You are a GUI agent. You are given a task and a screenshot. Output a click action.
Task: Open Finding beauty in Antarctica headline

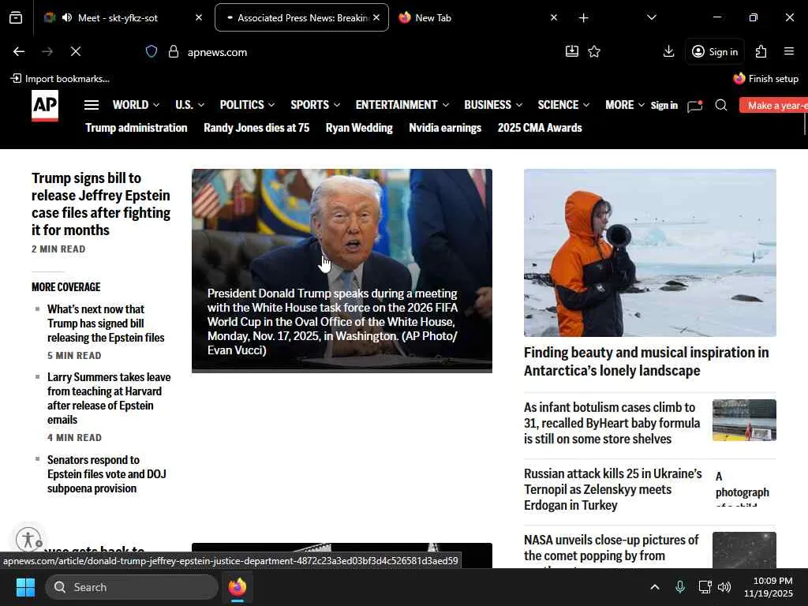646,361
